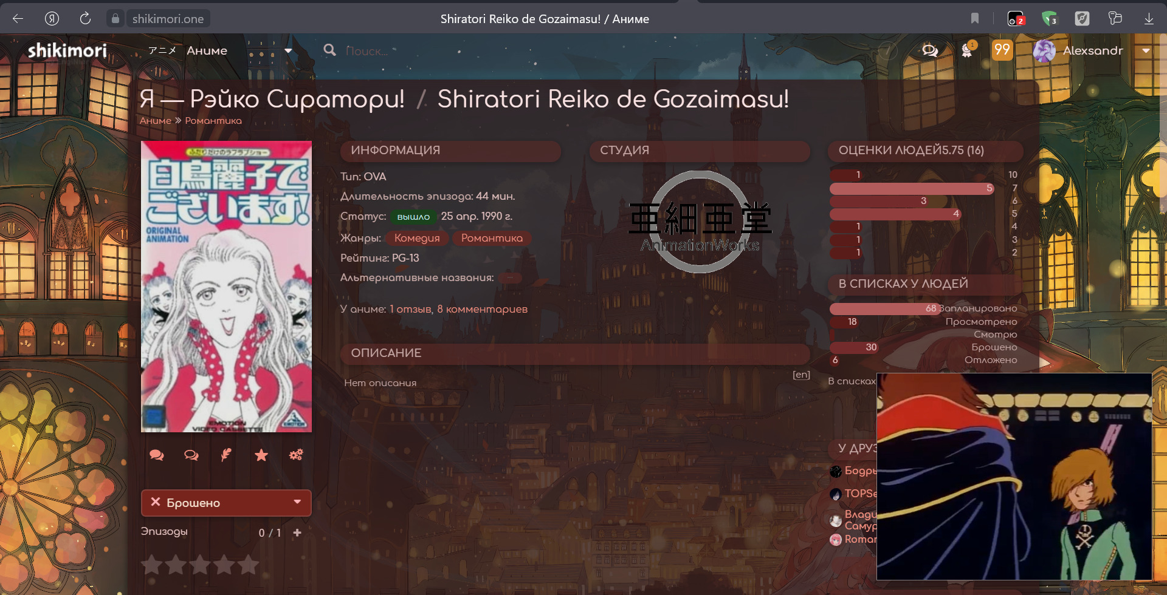Add anime to favorites with star icon
Viewport: 1167px width, 595px height.
click(261, 455)
